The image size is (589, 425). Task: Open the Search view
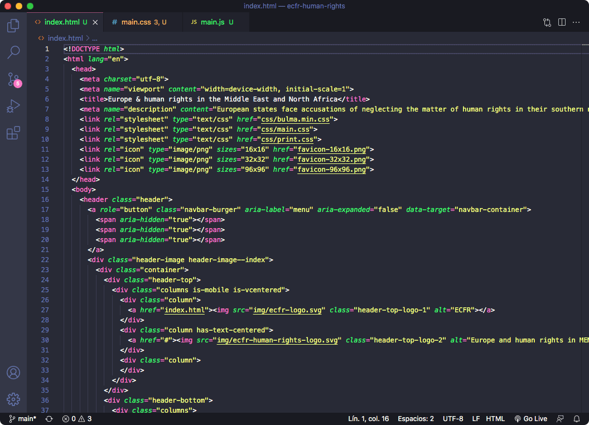[x=13, y=52]
